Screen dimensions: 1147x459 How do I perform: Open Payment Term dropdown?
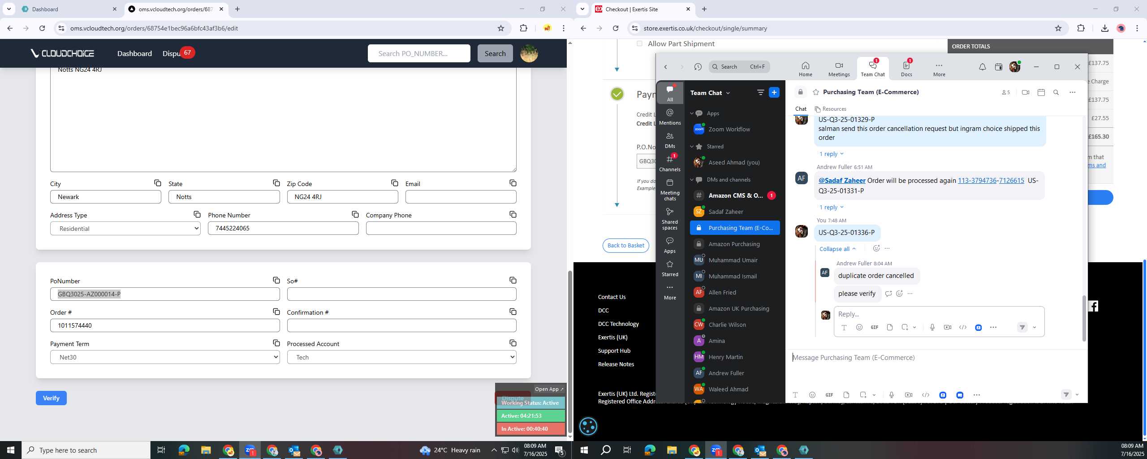click(165, 357)
